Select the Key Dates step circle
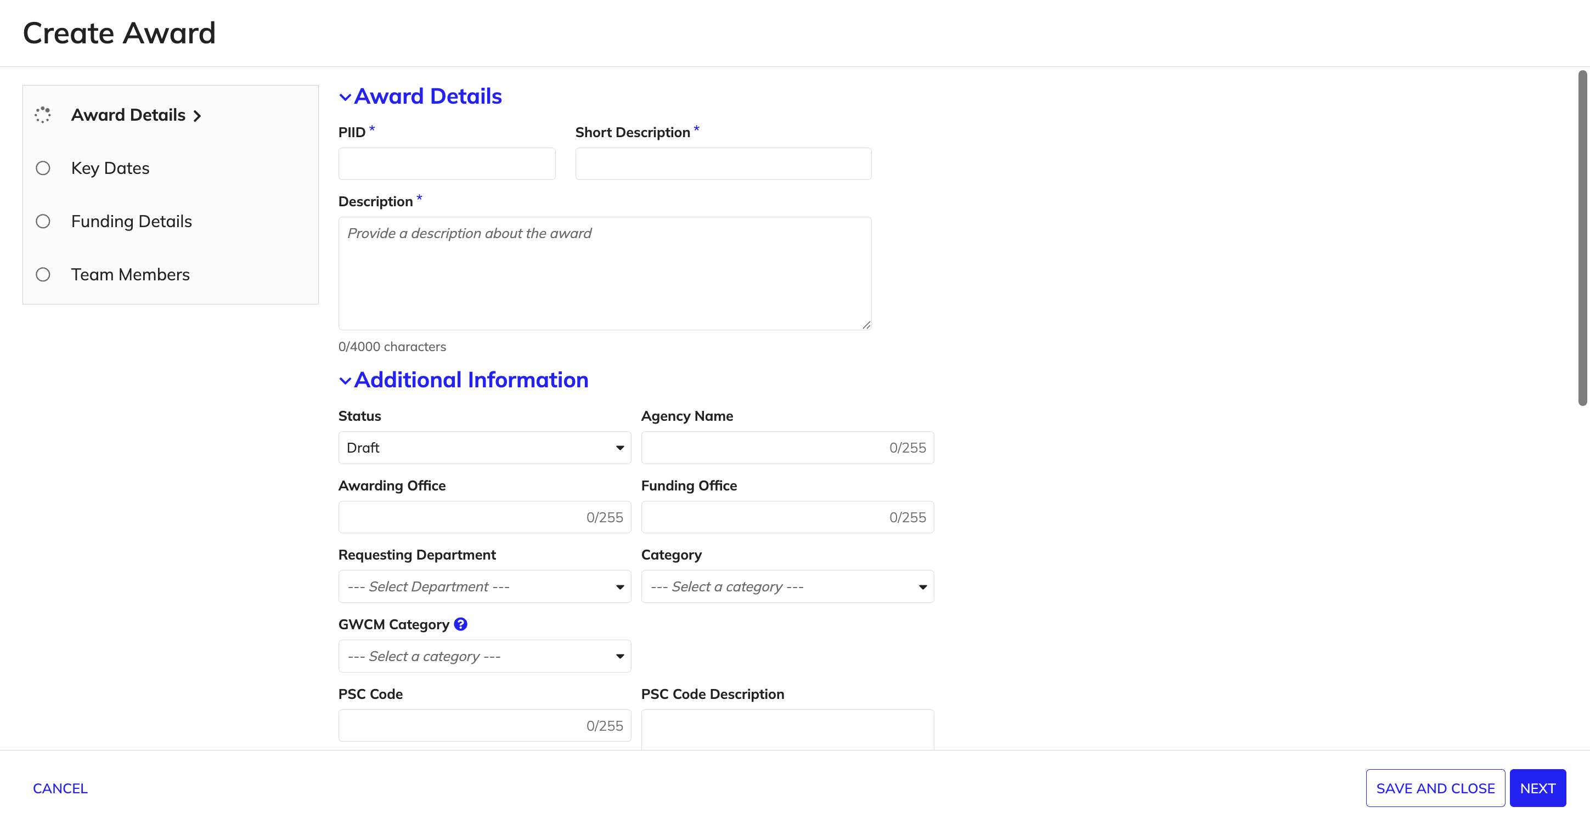This screenshot has width=1590, height=824. click(43, 168)
